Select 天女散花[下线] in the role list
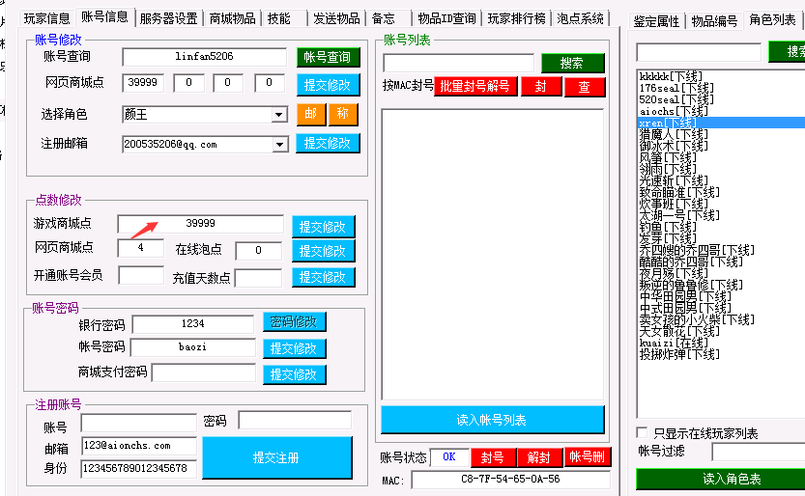This screenshot has width=805, height=496. pyautogui.click(x=679, y=331)
